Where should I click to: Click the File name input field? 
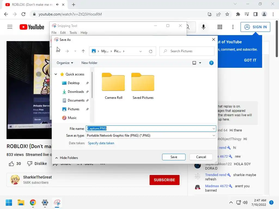tap(149, 128)
